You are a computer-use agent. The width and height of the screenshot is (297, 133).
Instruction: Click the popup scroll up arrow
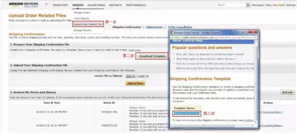[256, 41]
